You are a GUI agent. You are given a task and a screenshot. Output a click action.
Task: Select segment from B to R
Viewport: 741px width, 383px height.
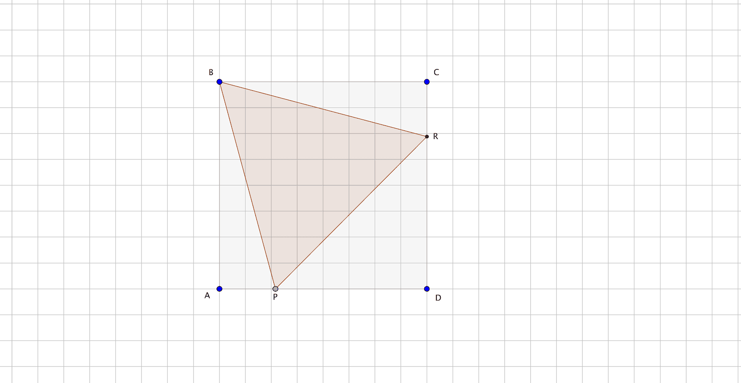(x=323, y=109)
